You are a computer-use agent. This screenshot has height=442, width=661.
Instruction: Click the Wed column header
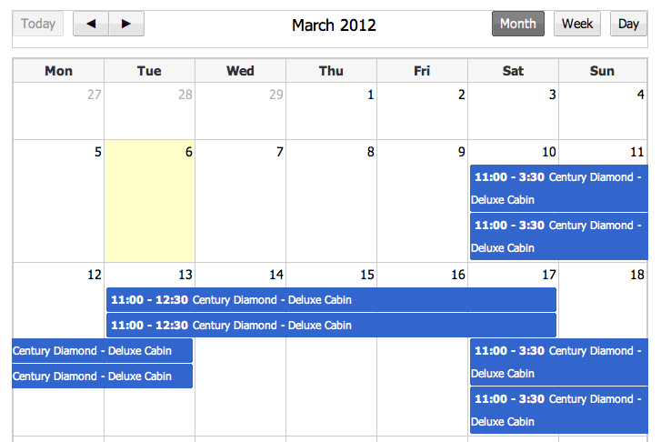coord(240,70)
